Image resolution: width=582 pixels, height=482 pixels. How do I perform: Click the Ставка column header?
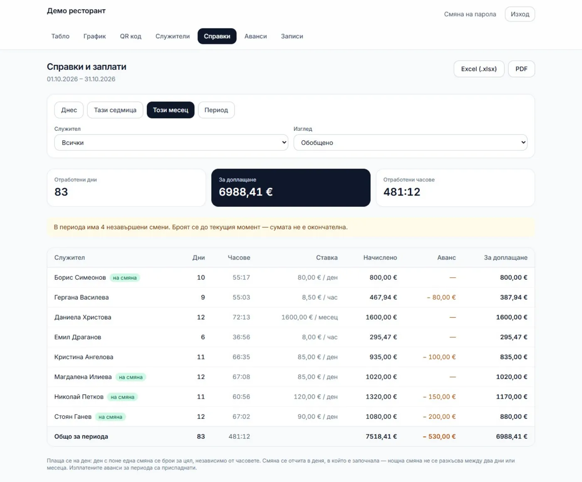(327, 257)
